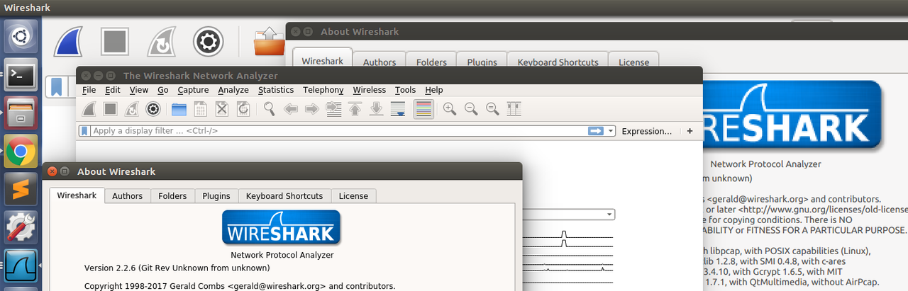The image size is (908, 291).
Task: Apply display filter with blue arrow button
Action: (x=595, y=131)
